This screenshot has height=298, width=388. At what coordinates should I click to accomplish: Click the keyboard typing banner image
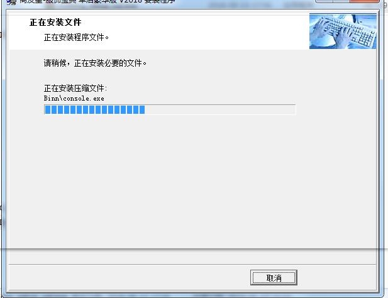tap(343, 31)
